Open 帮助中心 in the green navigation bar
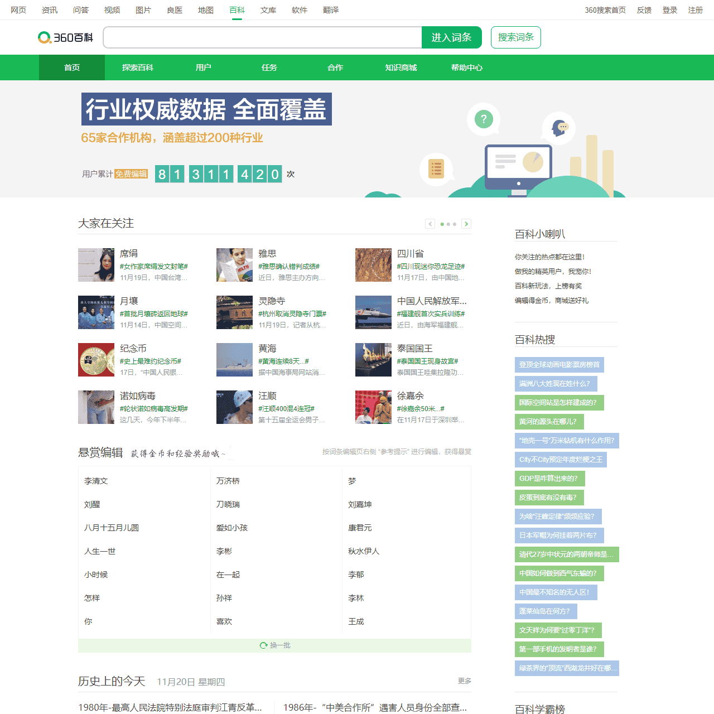The width and height of the screenshot is (714, 714). click(466, 67)
